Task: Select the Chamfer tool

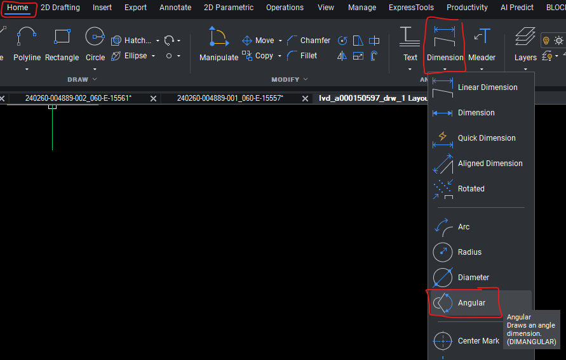Action: [x=309, y=41]
